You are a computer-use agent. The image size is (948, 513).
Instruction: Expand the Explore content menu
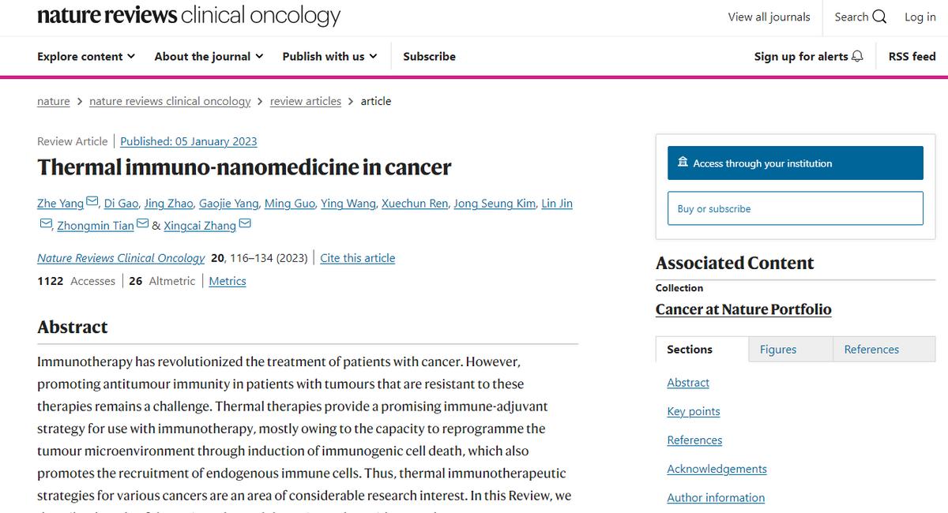tap(86, 57)
